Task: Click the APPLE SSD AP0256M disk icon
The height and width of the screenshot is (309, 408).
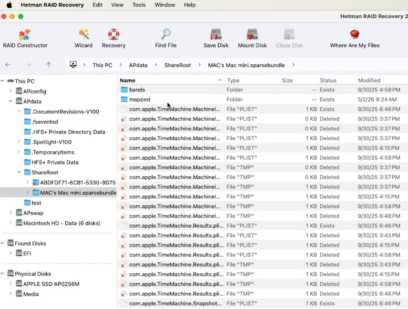Action: point(19,284)
